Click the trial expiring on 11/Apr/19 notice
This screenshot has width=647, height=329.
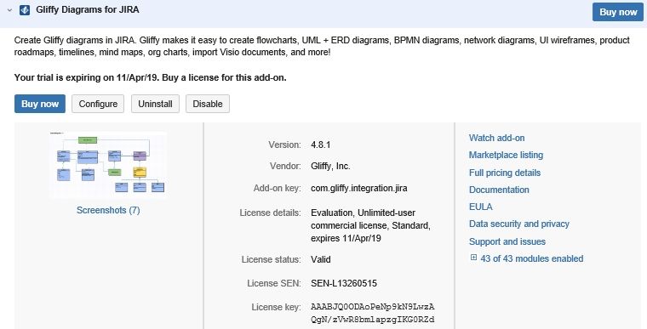click(150, 77)
